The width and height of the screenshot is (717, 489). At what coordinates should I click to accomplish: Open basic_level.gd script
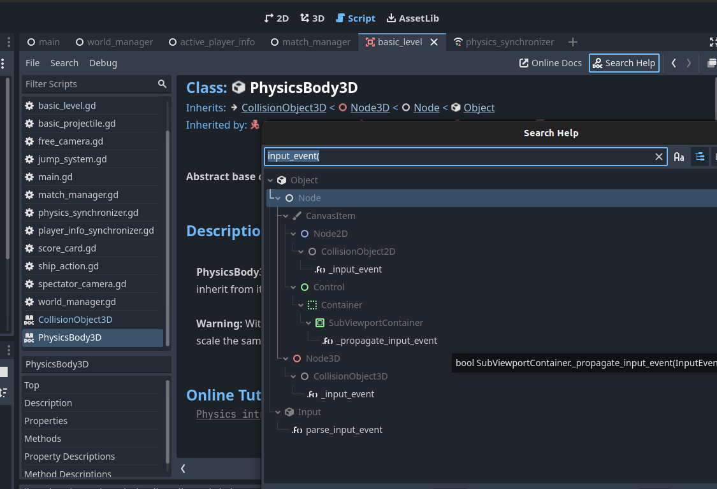point(93,106)
